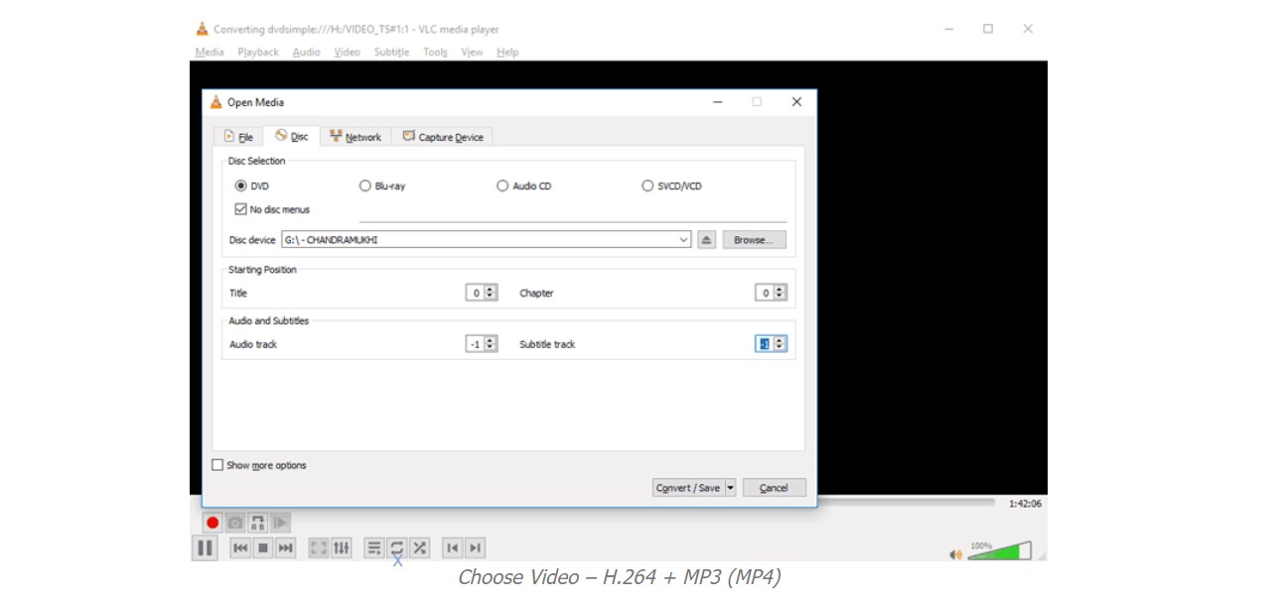1285x606 pixels.
Task: Open the Help menu
Action: (x=507, y=52)
